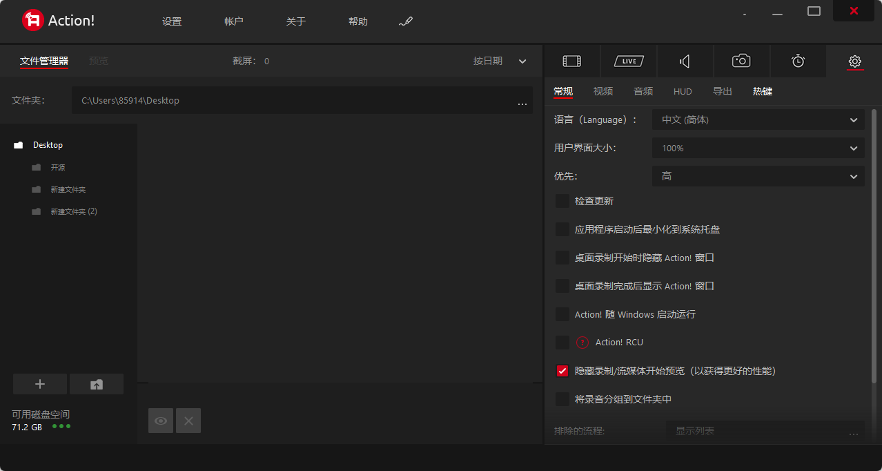This screenshot has height=471, width=882.
Task: Switch to LIVE streaming mode
Action: click(x=628, y=61)
